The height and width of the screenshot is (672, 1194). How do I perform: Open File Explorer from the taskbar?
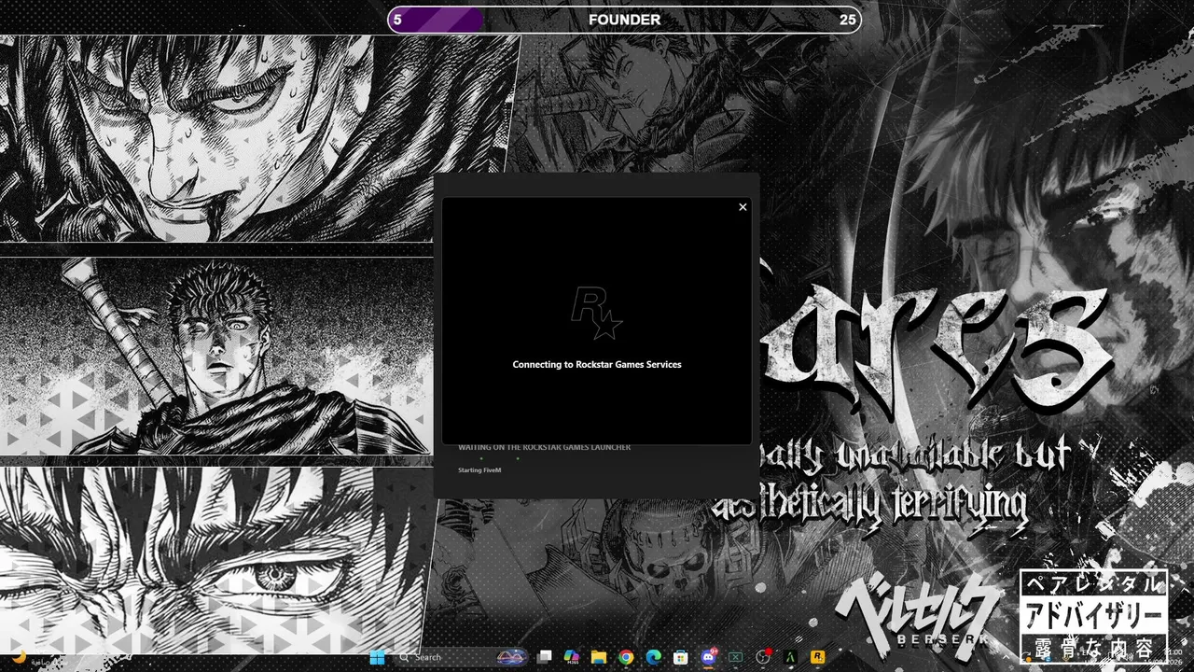click(x=599, y=657)
